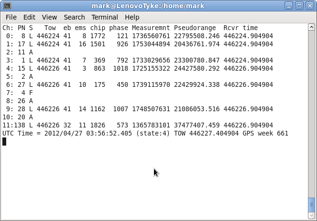This screenshot has width=317, height=221.
Task: Click the scrollbar up arrow
Action: click(x=312, y=27)
